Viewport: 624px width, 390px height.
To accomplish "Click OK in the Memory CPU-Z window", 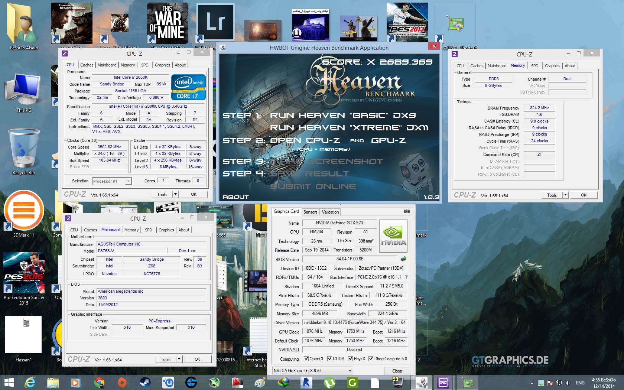I will click(584, 195).
